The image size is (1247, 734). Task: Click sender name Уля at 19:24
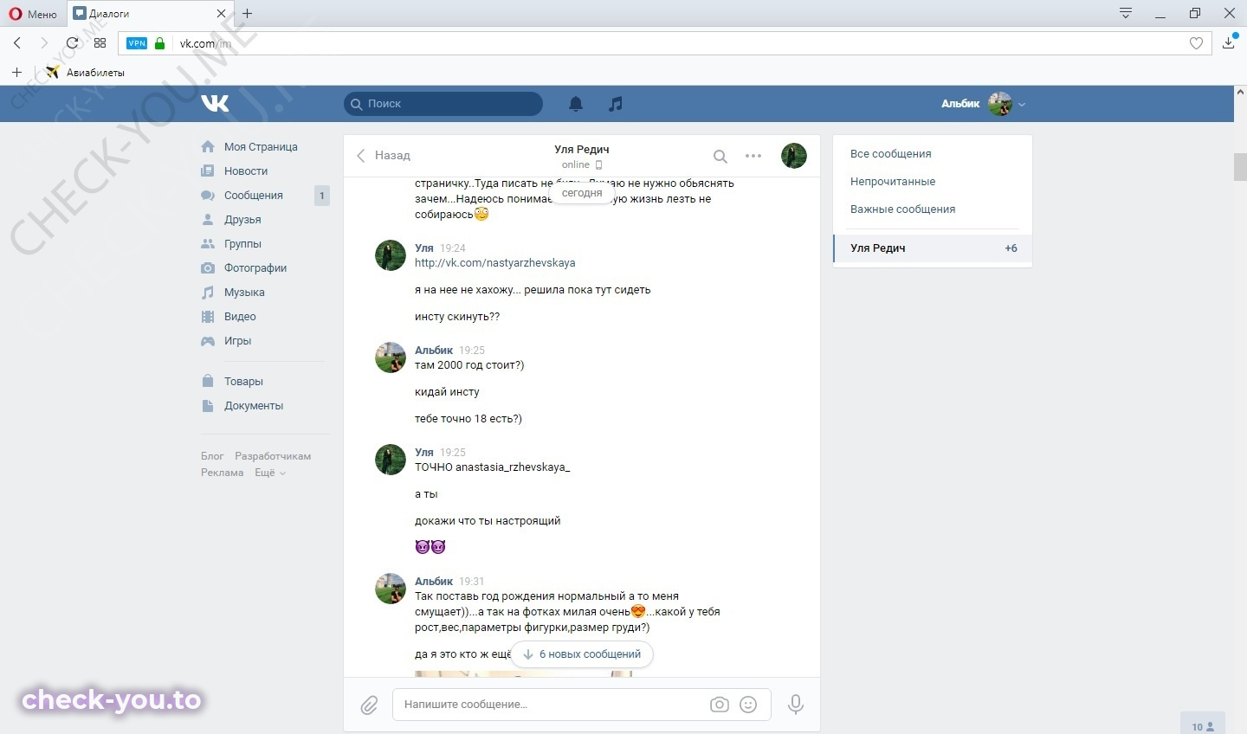424,248
